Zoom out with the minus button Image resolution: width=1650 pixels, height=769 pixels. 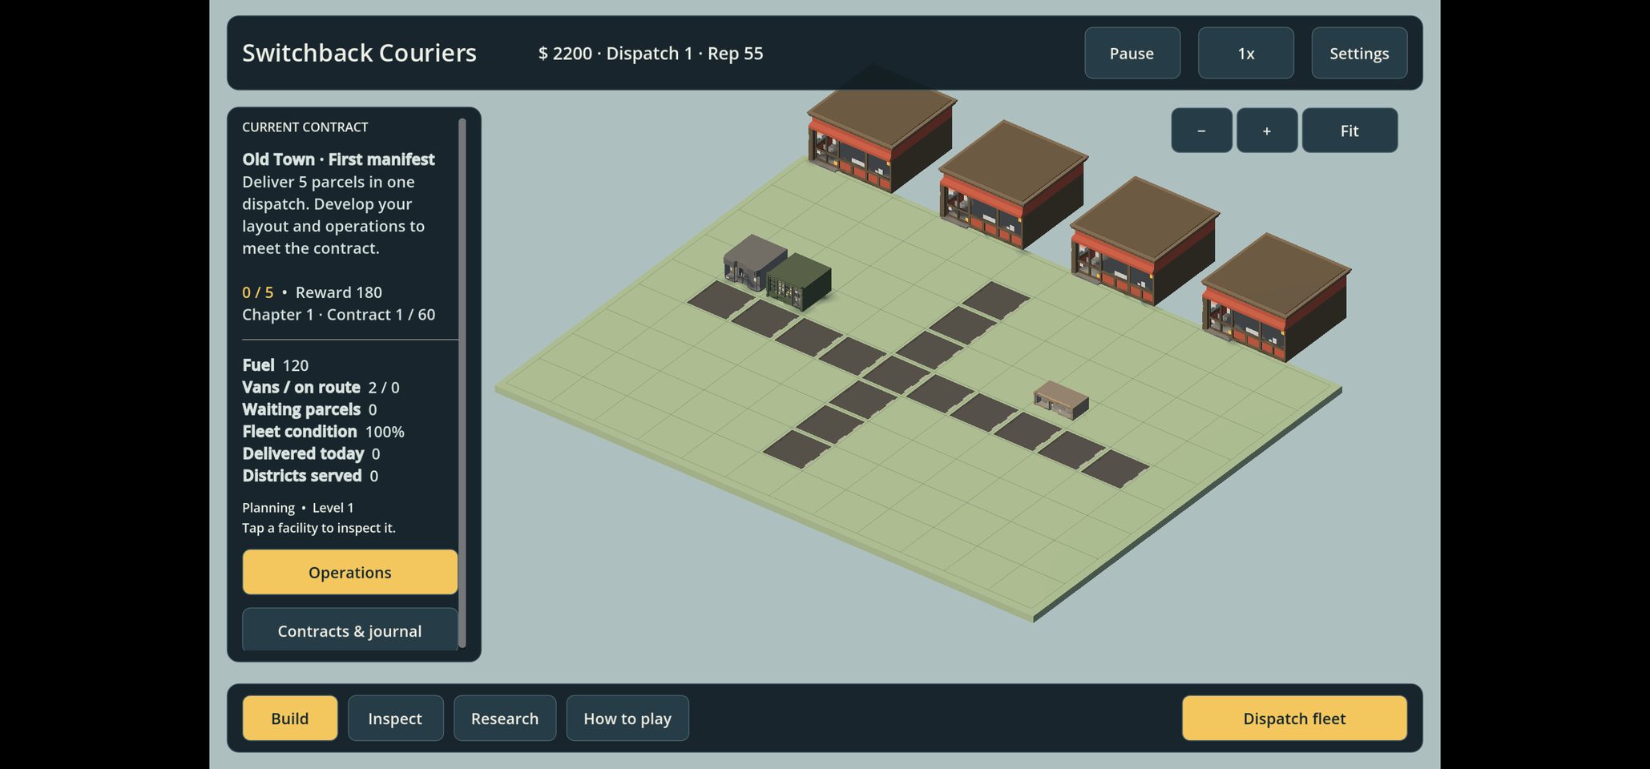point(1201,131)
